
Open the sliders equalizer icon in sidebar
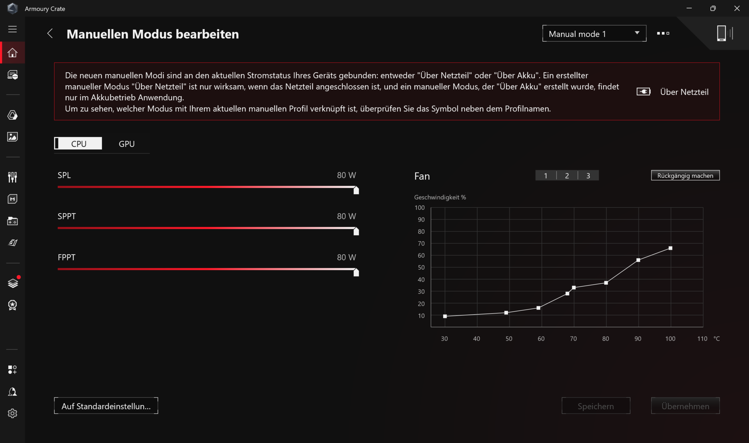pyautogui.click(x=12, y=177)
